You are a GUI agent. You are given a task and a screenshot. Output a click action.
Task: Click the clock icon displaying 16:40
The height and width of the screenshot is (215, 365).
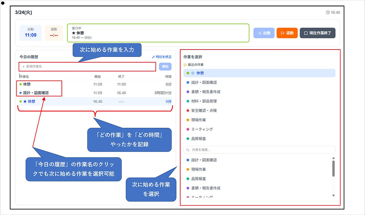point(328,12)
